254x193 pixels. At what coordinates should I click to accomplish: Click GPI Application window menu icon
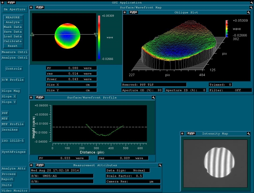point(2,2)
